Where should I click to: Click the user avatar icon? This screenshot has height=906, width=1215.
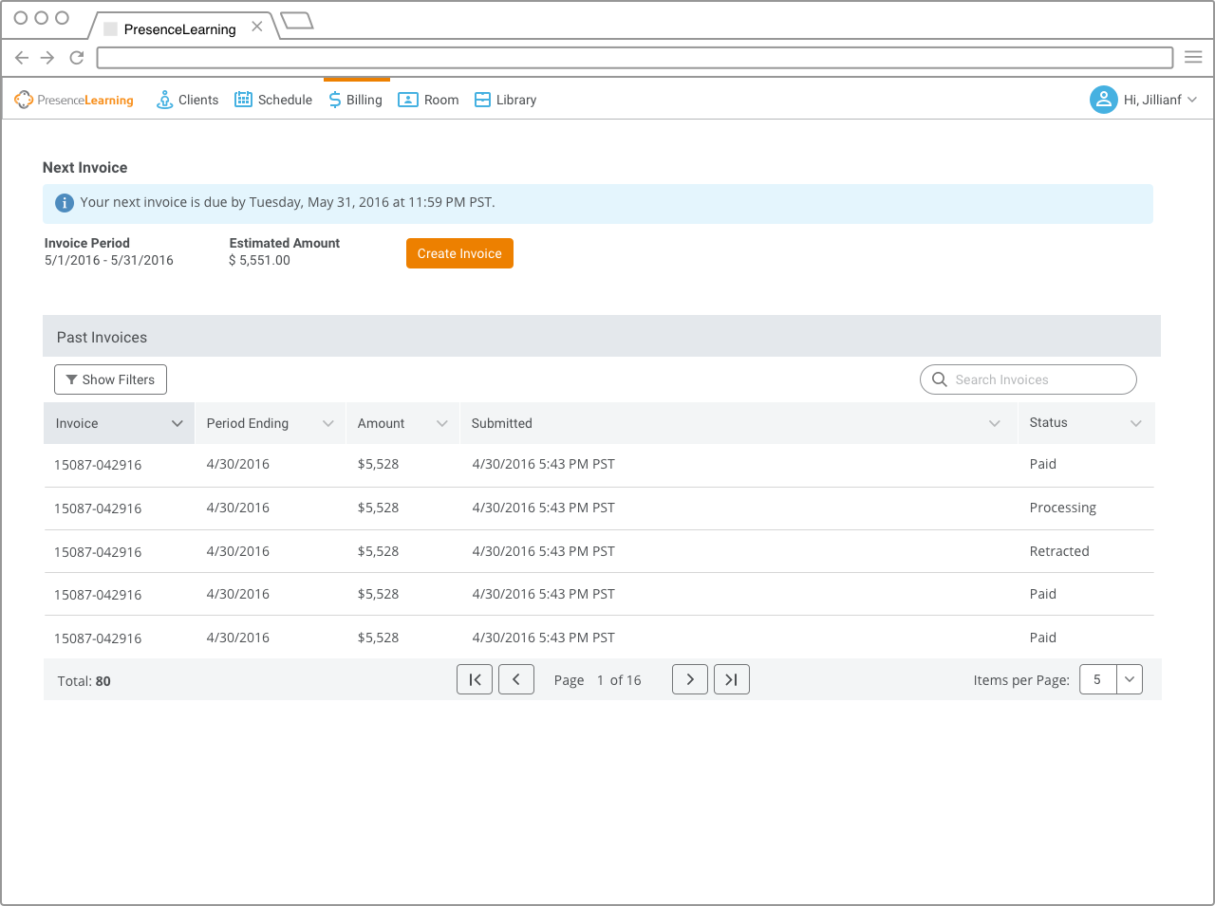click(1103, 100)
